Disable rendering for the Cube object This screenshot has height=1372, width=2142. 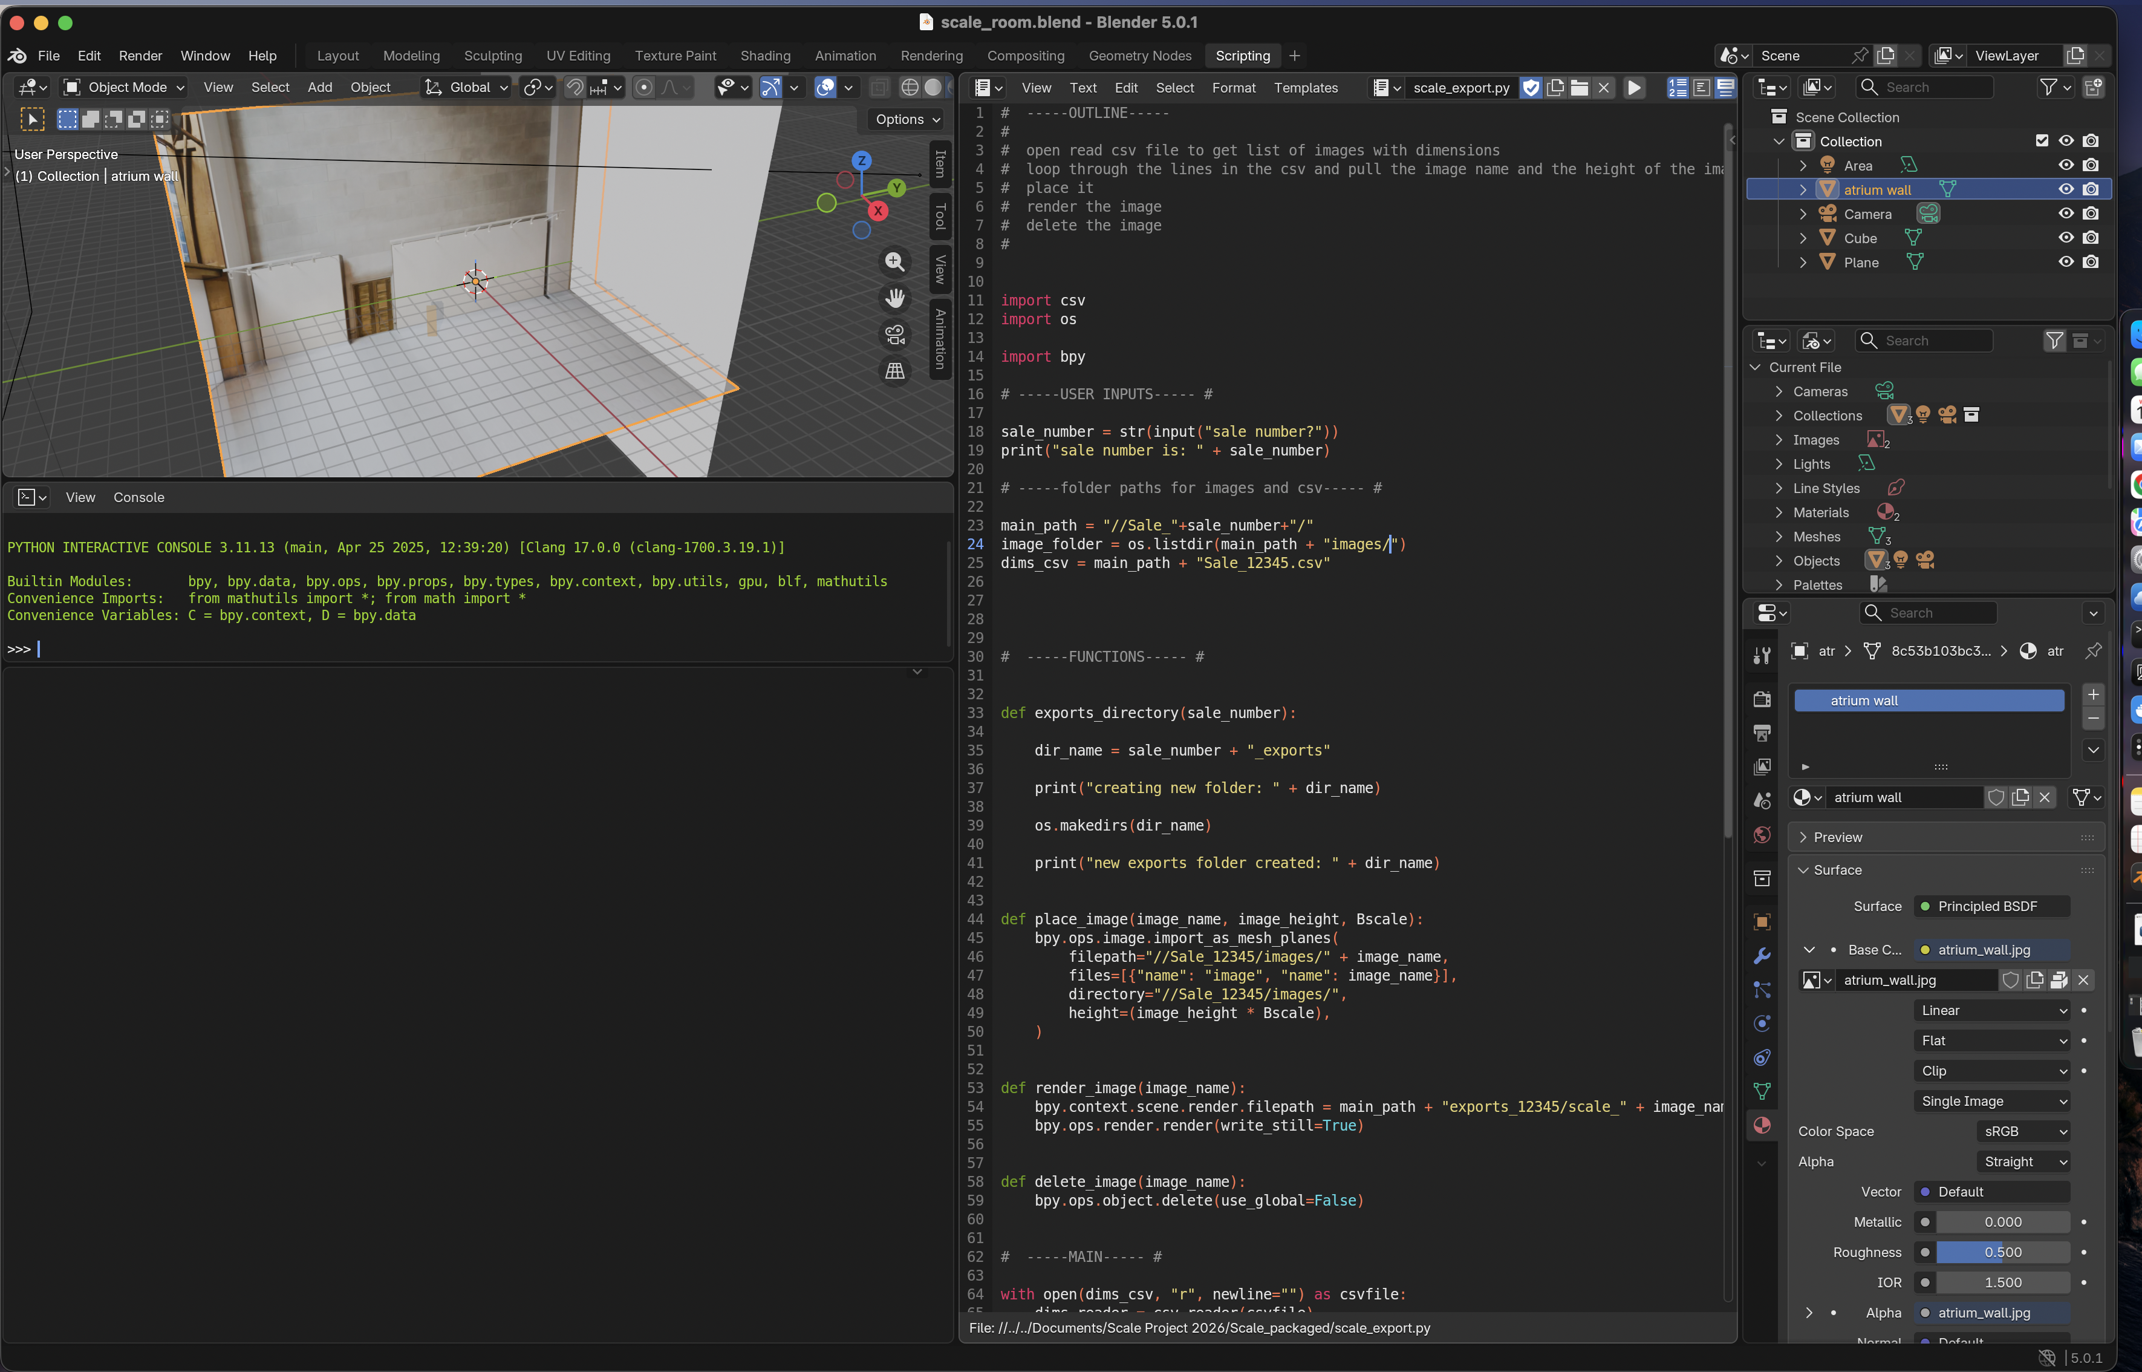point(2091,238)
